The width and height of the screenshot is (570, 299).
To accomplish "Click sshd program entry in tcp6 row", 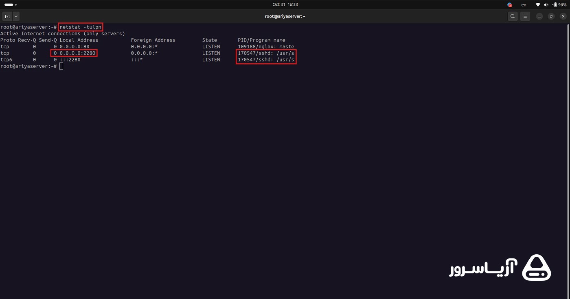I will click(x=266, y=59).
